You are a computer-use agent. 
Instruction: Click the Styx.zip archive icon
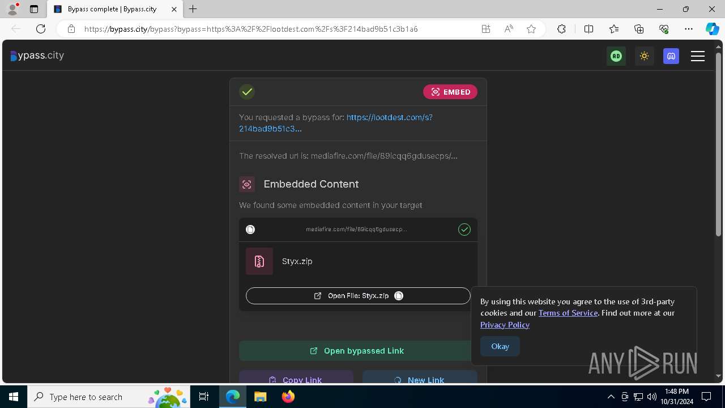click(x=259, y=261)
